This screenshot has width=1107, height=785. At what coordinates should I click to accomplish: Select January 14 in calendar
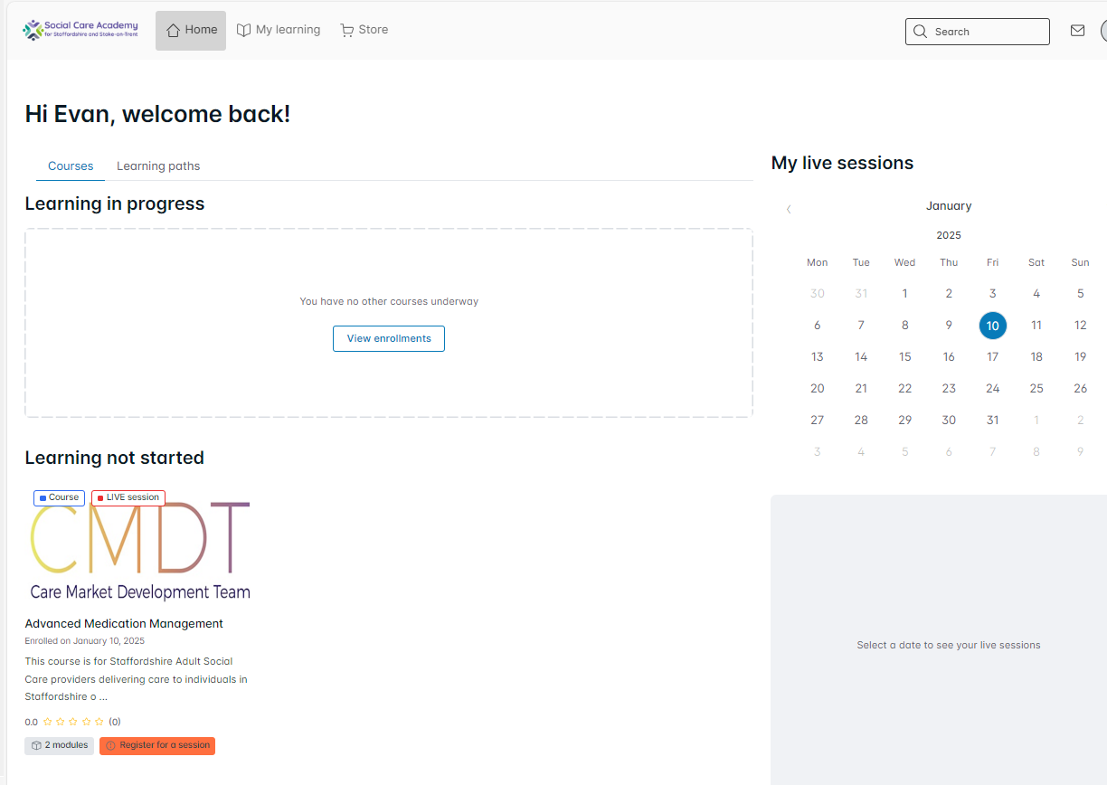(x=861, y=357)
